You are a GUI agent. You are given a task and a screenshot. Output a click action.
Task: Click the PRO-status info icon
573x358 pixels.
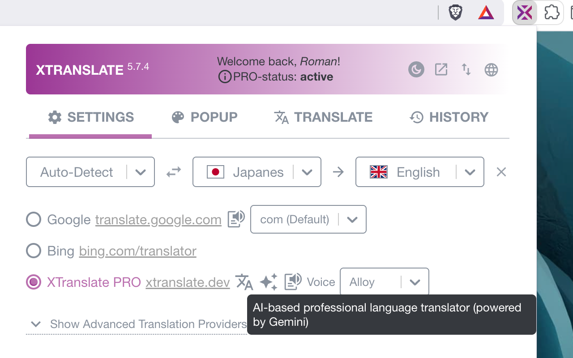(x=224, y=77)
